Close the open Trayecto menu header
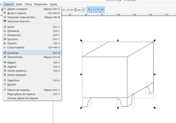The width and height of the screenshot is (176, 123). (x=9, y=4)
